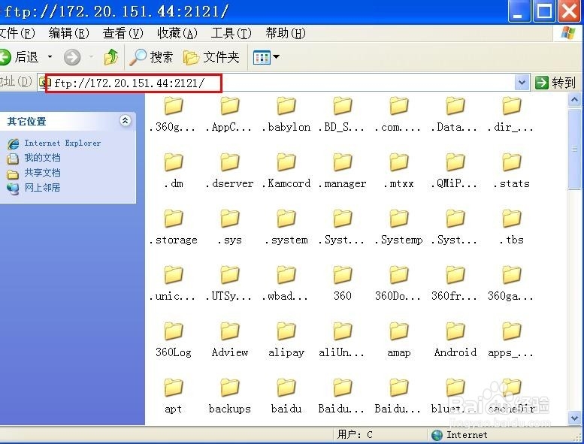Select the .Data... folder

point(455,113)
